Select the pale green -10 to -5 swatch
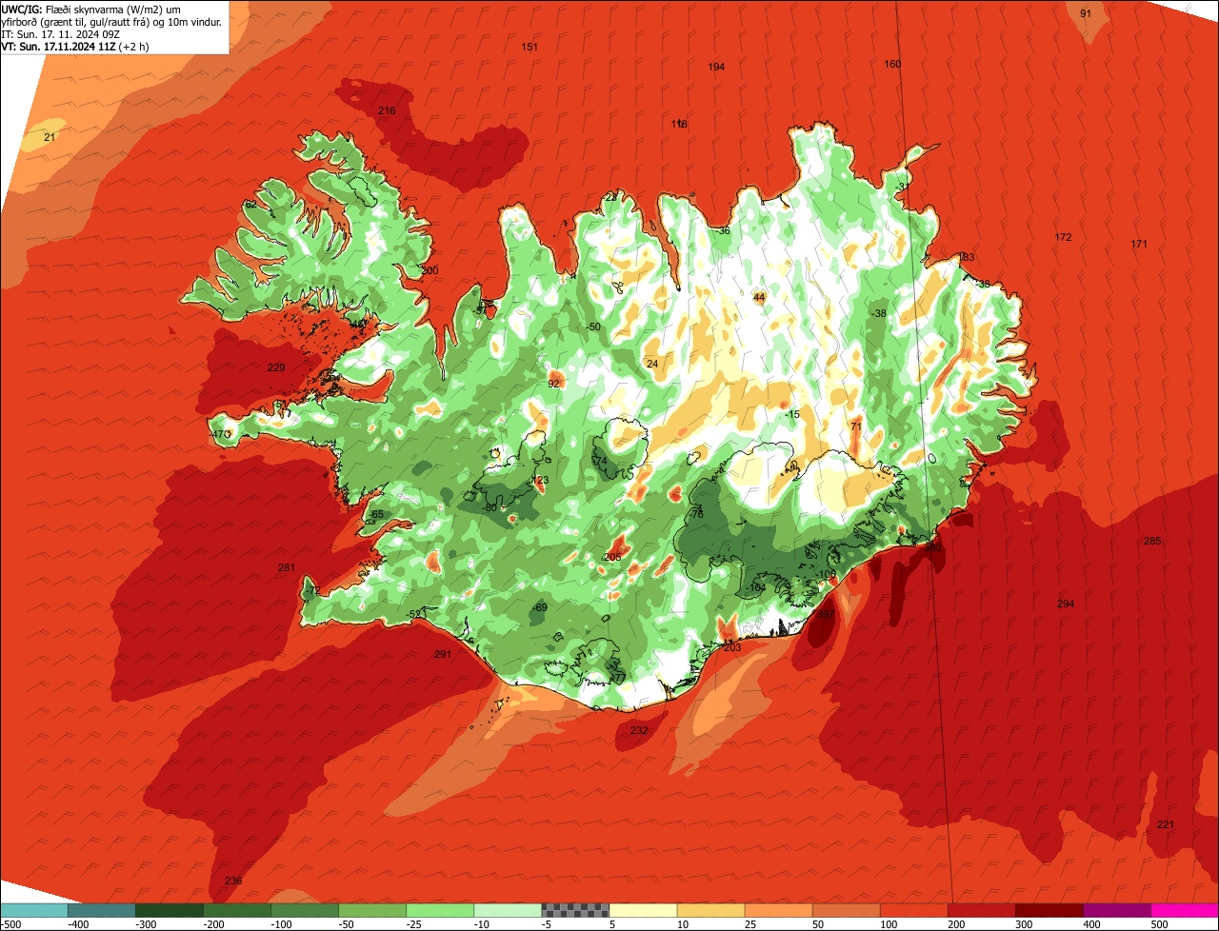This screenshot has height=931, width=1219. 508,910
